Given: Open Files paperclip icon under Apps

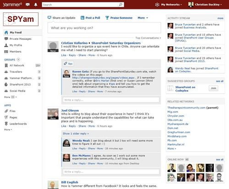Looking at the screenshot, I should tap(6, 111).
